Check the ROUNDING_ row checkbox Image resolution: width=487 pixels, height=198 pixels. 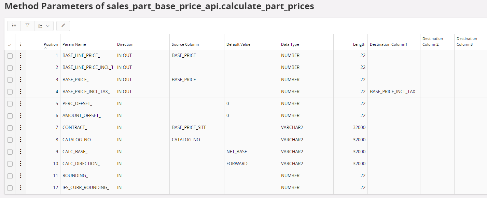point(10,176)
